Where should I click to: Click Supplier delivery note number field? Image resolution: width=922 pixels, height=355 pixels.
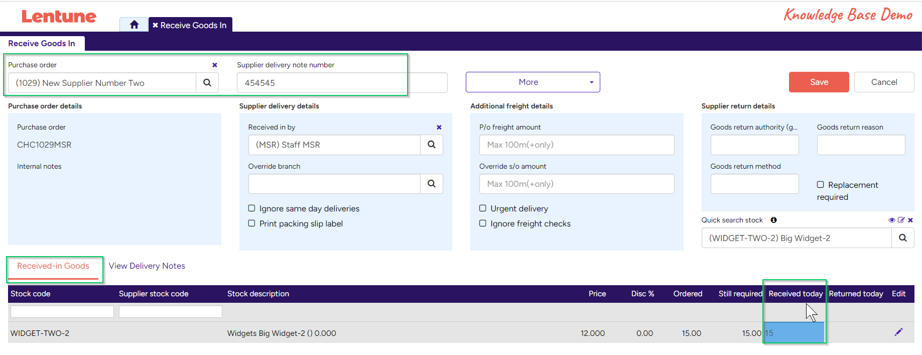tap(342, 83)
